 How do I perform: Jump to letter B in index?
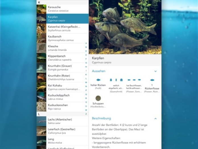coord(86,47)
